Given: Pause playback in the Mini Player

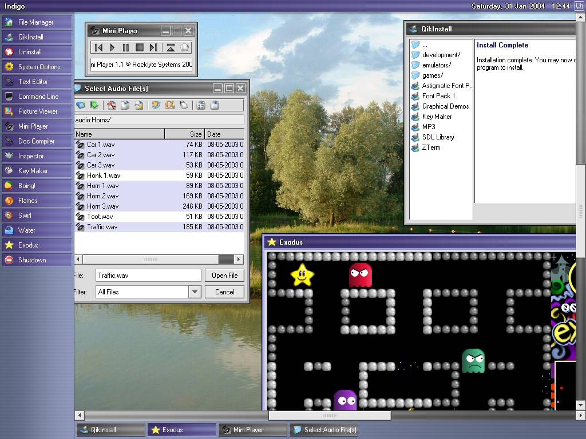Looking at the screenshot, I should click(x=126, y=47).
